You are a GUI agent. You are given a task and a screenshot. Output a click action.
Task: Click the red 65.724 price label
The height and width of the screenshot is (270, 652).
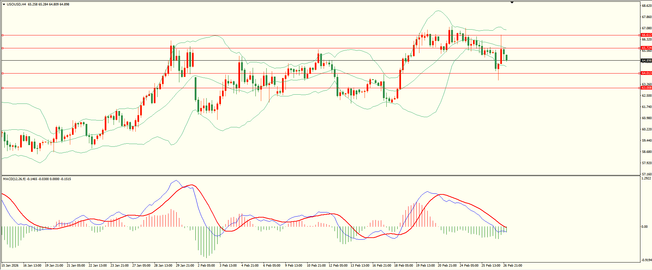coord(646,48)
